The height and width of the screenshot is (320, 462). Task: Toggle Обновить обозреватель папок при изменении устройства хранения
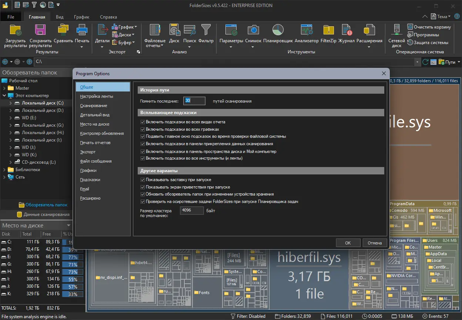coord(143,194)
